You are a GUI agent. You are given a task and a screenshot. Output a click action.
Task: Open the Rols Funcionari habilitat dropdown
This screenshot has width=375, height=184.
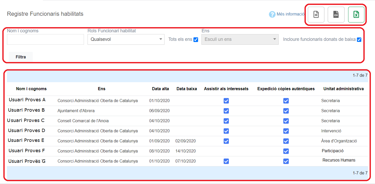tap(126, 40)
